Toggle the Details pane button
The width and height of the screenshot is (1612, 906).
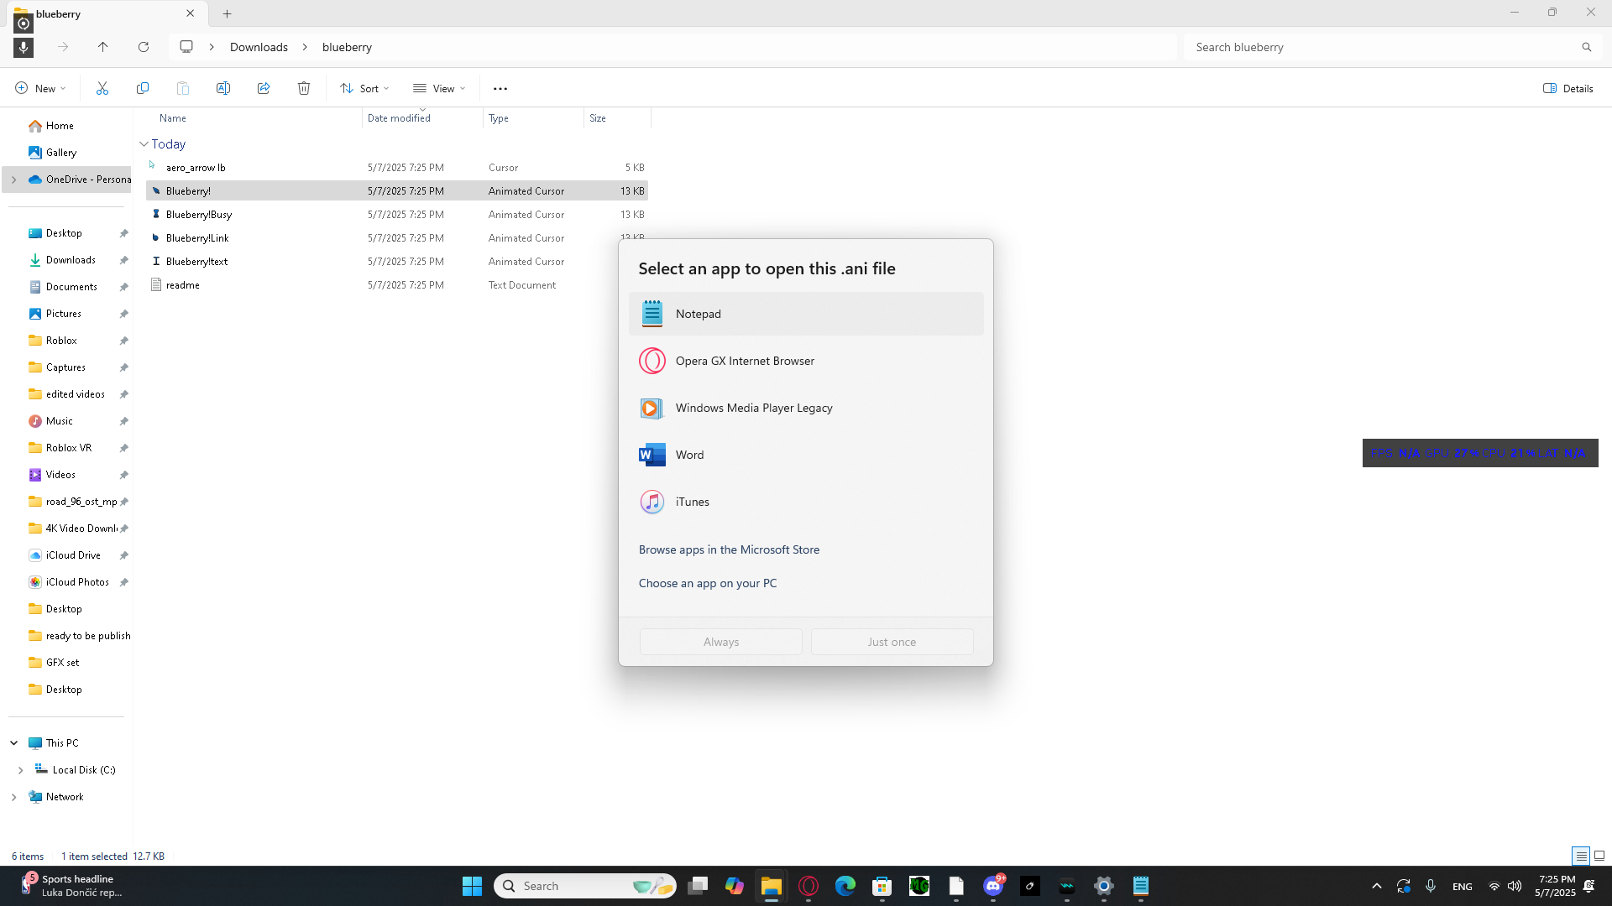click(1568, 88)
